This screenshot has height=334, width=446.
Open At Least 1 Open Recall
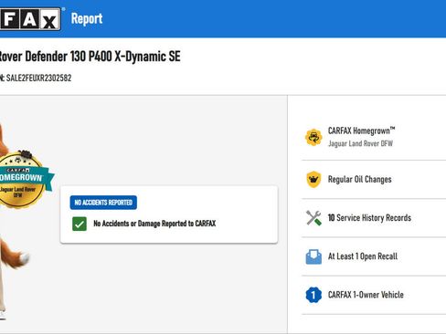(374, 256)
